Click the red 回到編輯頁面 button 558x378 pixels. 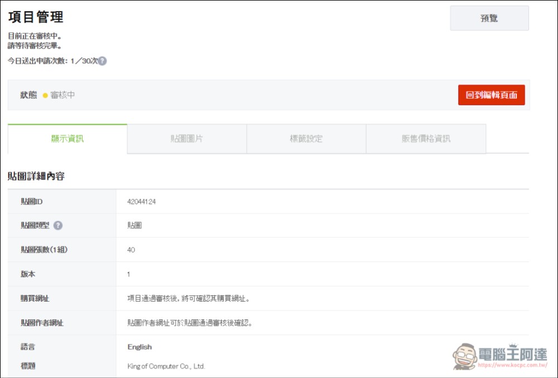[x=492, y=95]
